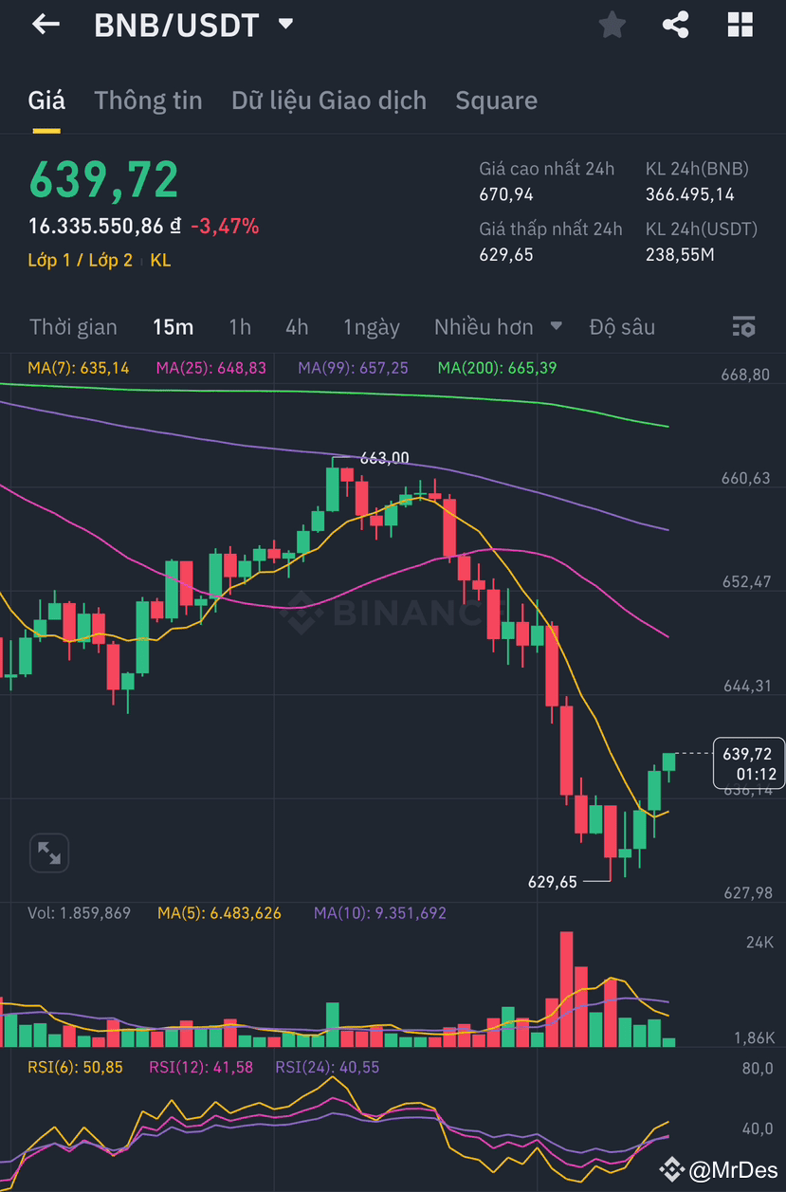Toggle the MA(200) indicator label
This screenshot has height=1192, width=786.
coord(497,368)
